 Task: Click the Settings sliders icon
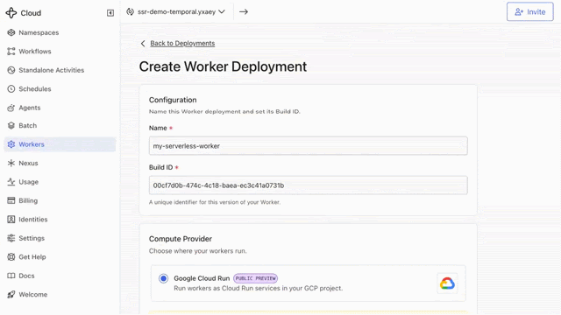click(11, 238)
